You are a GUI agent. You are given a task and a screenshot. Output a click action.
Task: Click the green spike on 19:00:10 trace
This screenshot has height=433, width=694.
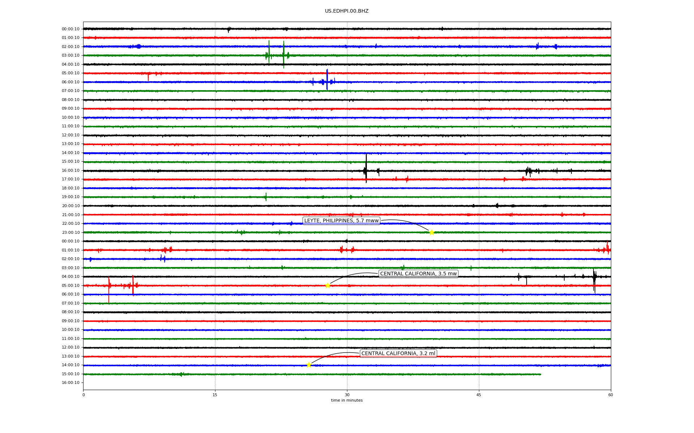pos(266,197)
